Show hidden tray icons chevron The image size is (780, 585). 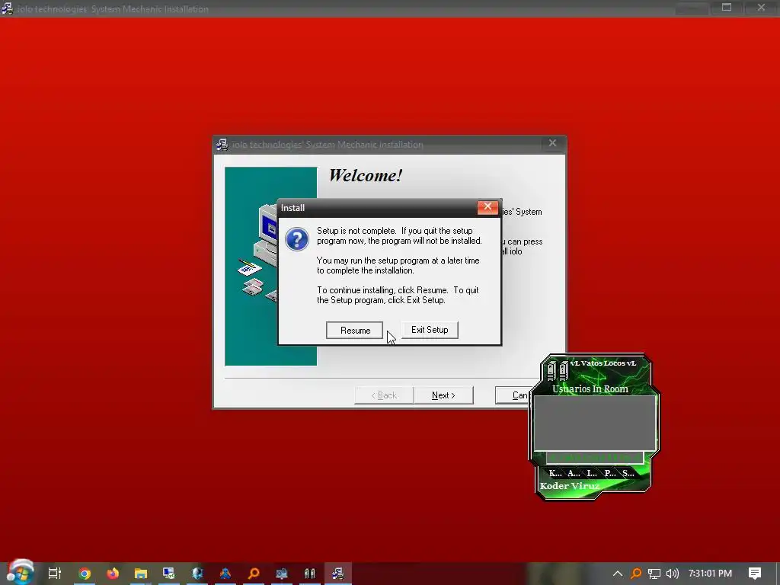(617, 574)
